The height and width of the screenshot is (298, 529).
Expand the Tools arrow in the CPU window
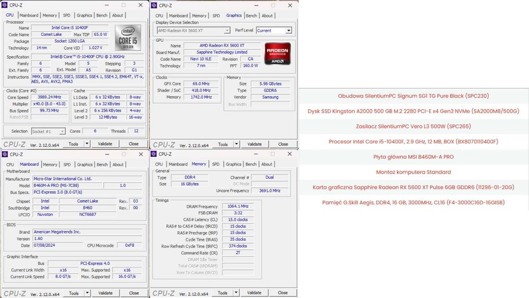[87, 144]
